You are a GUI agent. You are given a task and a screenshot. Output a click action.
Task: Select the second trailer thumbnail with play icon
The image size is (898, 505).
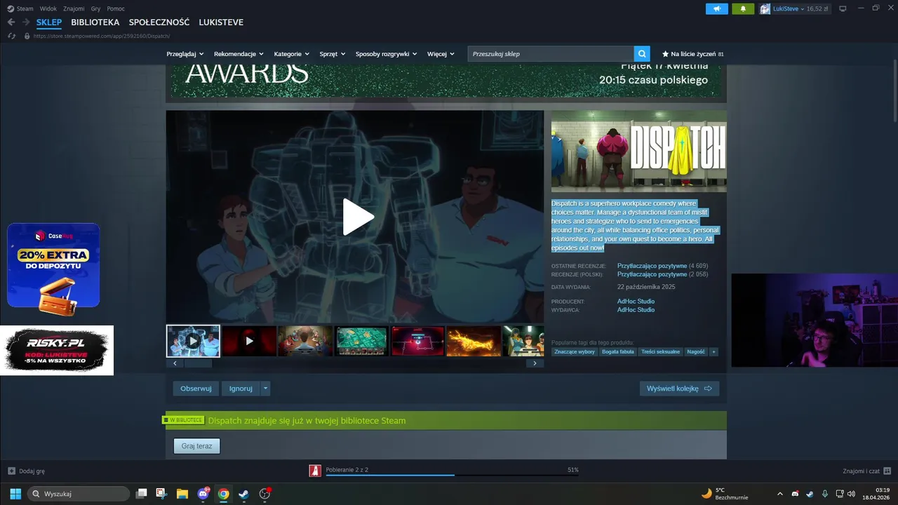point(249,341)
